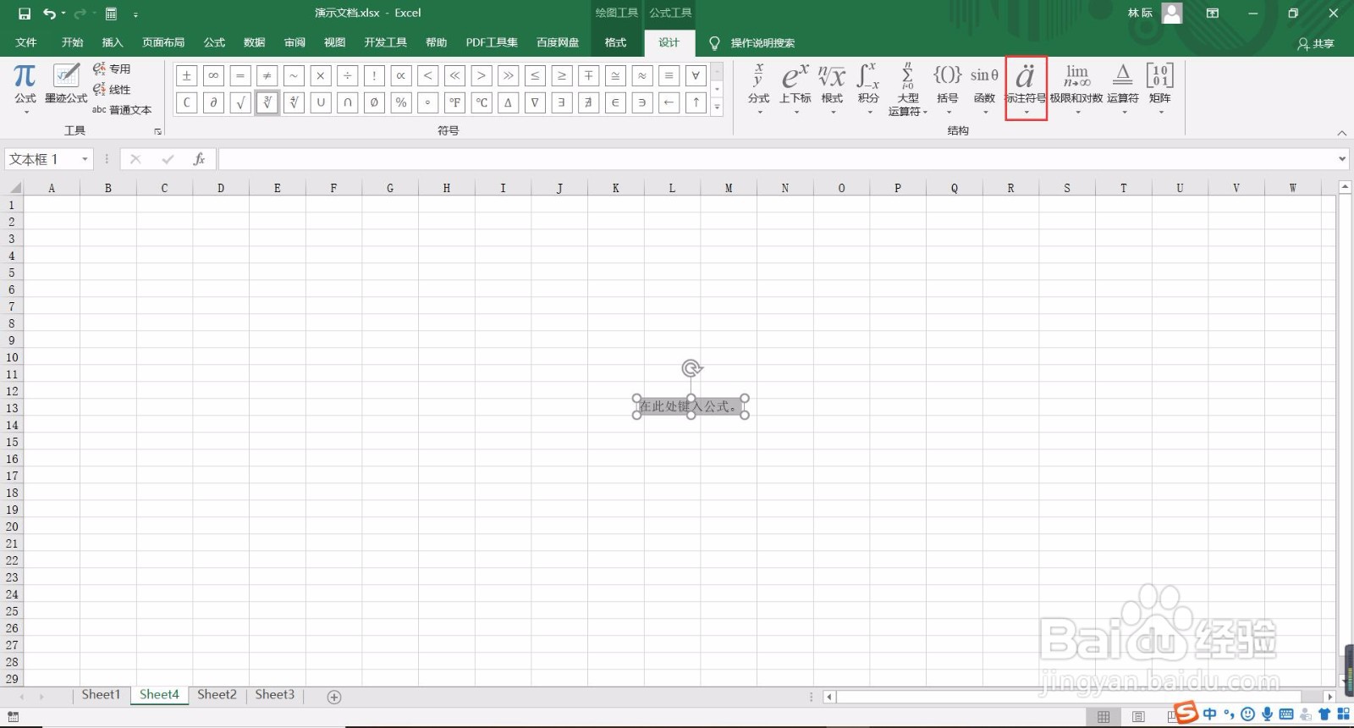Click the Save icon in title bar
This screenshot has height=728, width=1354.
click(24, 14)
